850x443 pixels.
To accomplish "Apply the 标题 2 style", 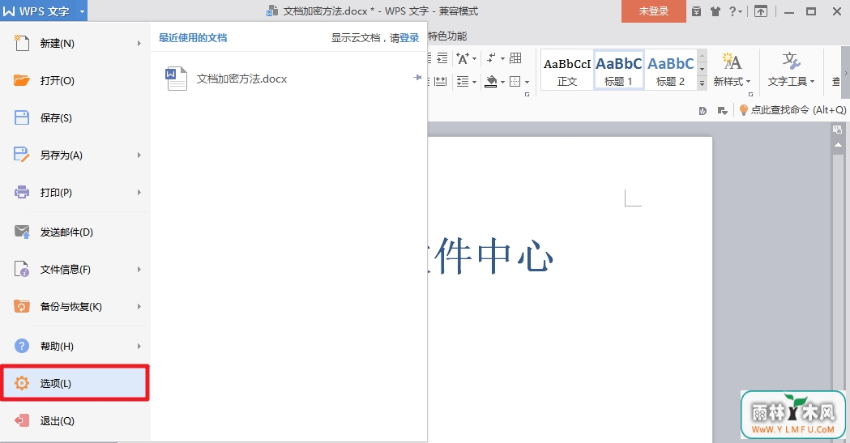I will pos(671,70).
